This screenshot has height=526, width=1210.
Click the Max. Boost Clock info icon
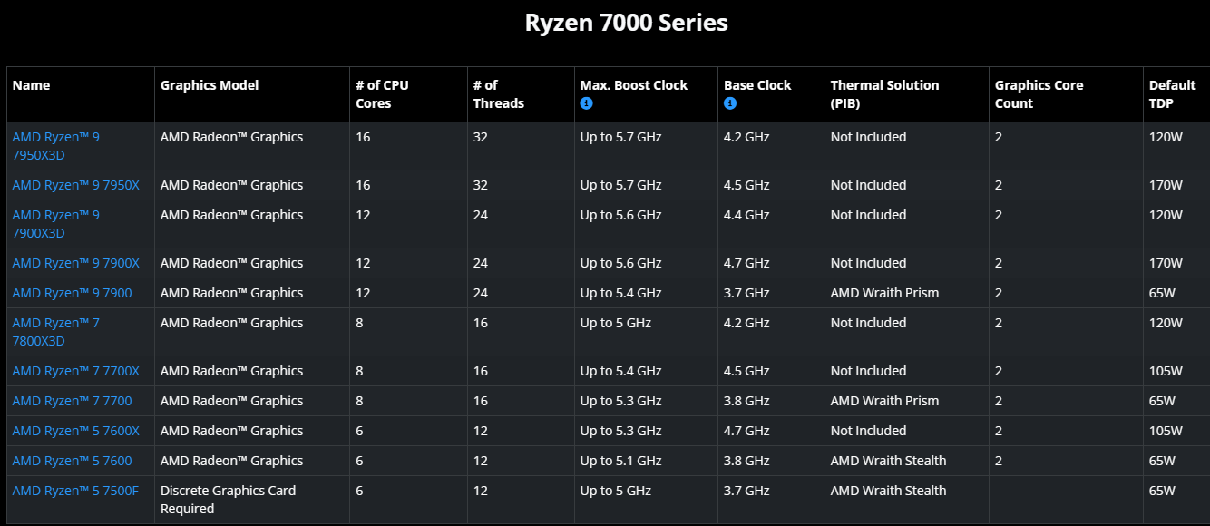586,103
